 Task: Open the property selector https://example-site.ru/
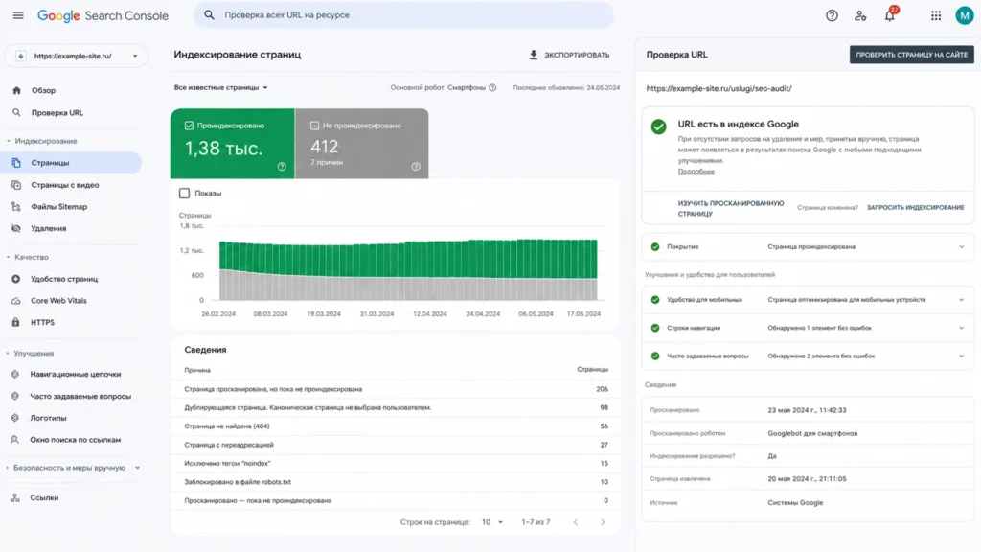click(77, 56)
